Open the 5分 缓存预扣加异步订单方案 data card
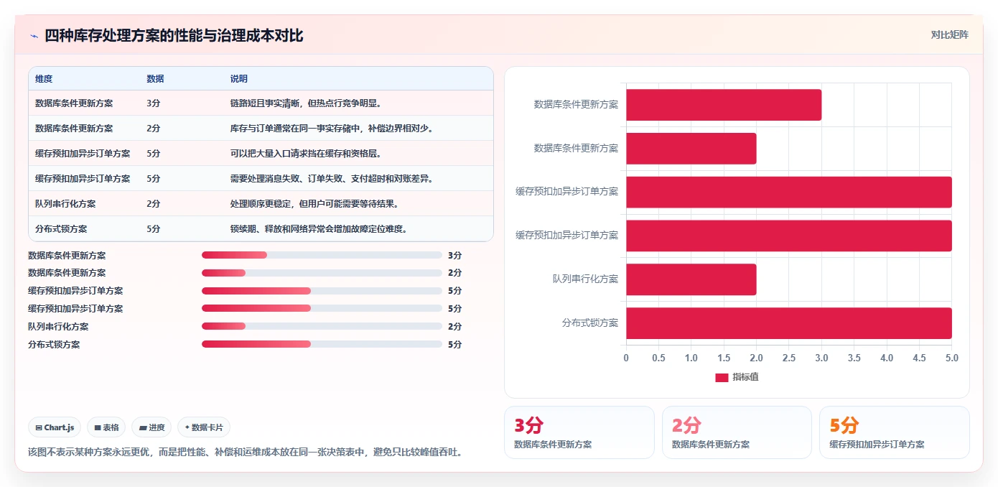Screen dimensions: 998x487 click(x=895, y=432)
